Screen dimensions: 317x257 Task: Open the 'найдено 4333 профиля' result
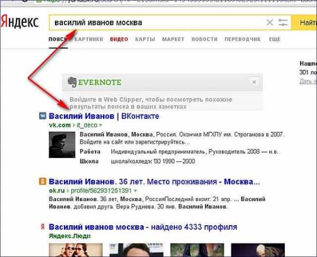pyautogui.click(x=143, y=227)
